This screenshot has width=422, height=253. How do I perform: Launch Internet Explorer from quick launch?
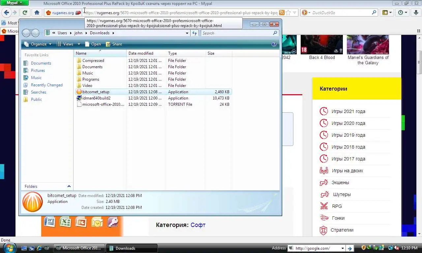pos(39,248)
